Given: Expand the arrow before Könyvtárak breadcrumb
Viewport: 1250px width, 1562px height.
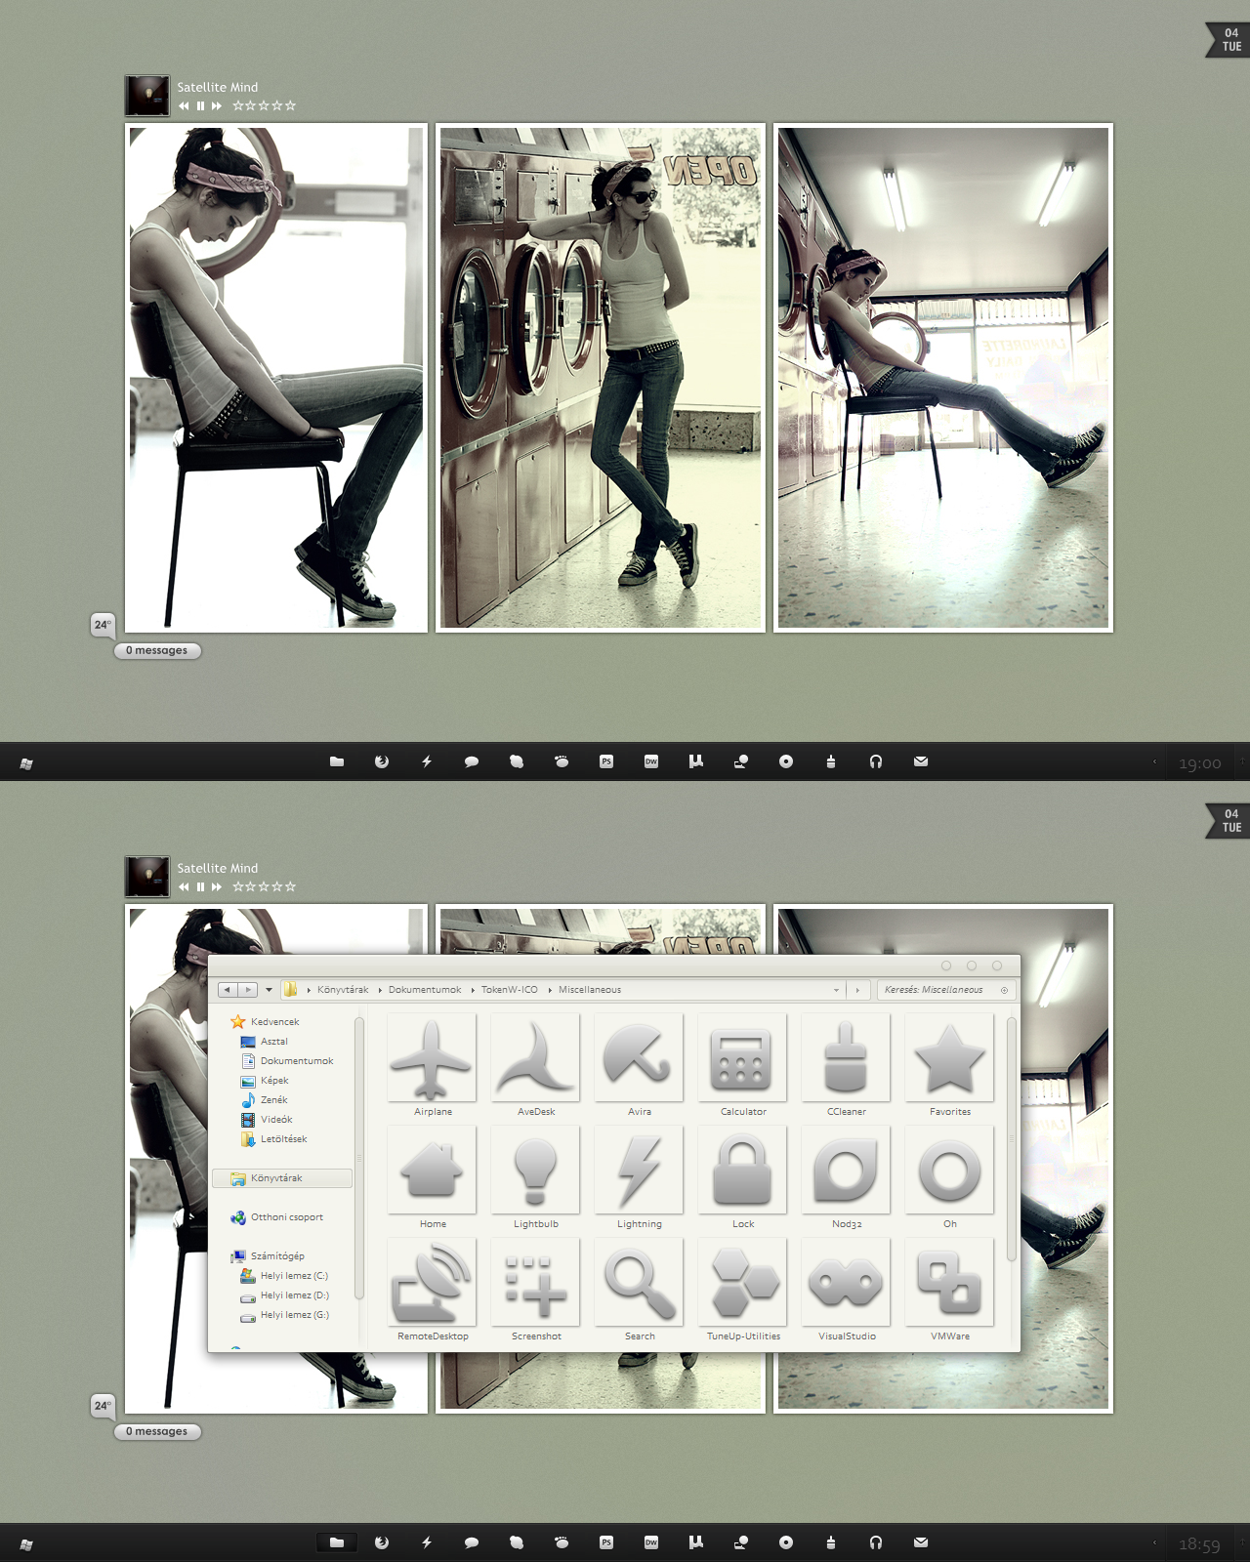Looking at the screenshot, I should [309, 990].
